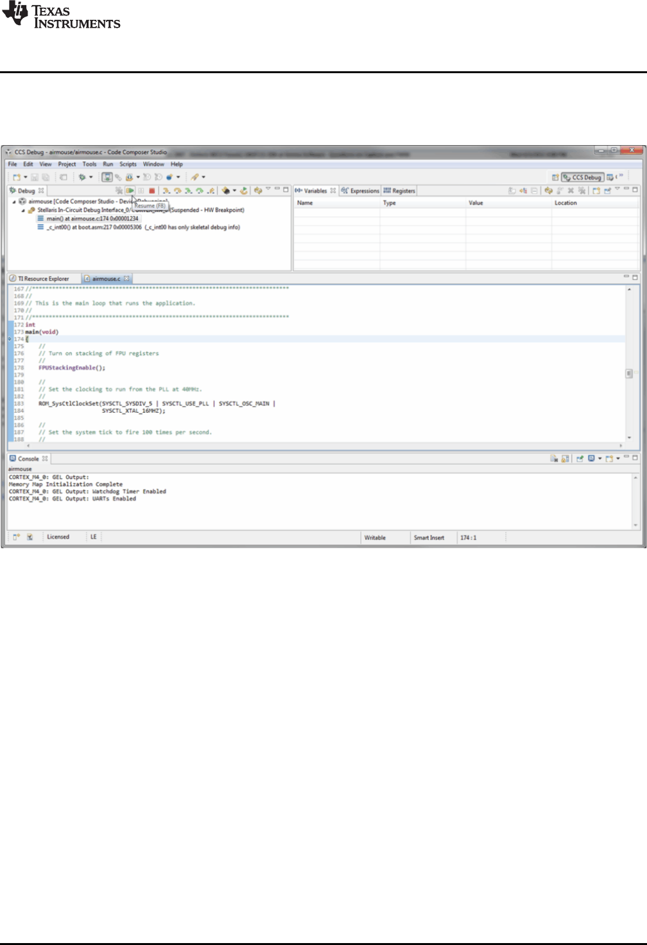Select _c_int00() at boot.asm:217 stack frame
The image size is (647, 945).
[139, 227]
